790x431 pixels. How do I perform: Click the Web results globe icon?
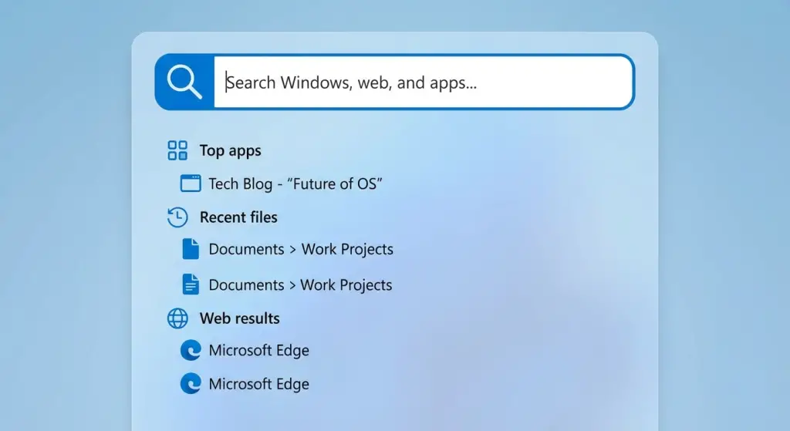[x=177, y=318]
